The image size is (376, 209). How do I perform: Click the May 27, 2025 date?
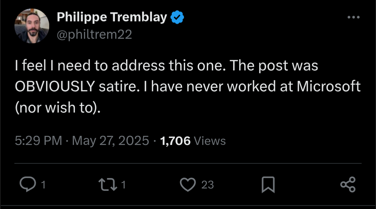tap(110, 141)
